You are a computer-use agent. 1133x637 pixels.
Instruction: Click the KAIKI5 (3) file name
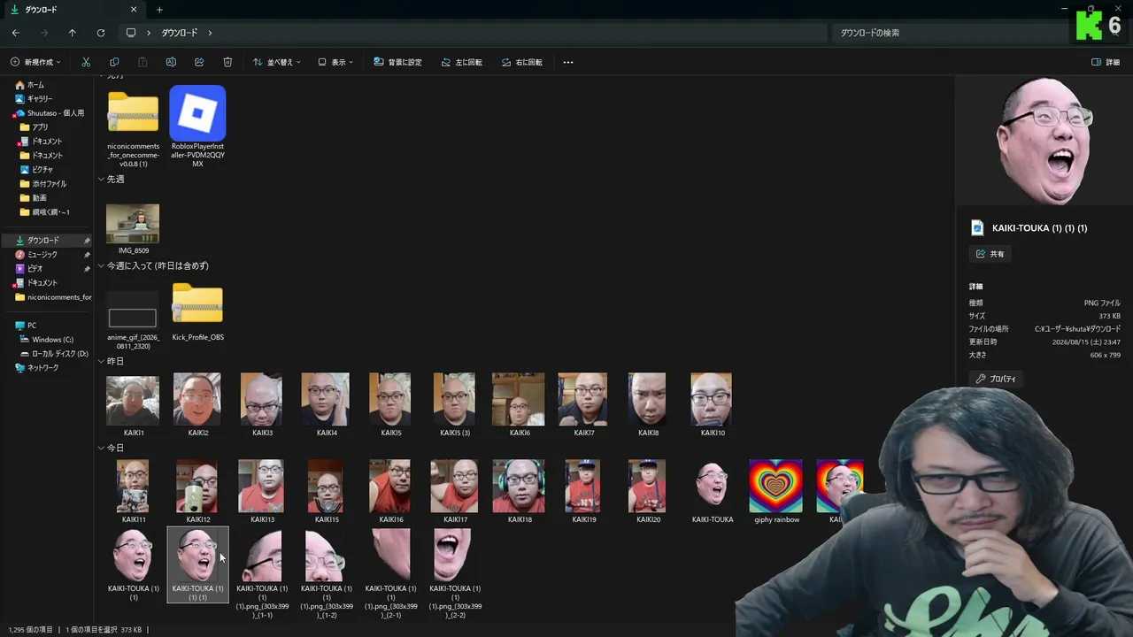[454, 433]
